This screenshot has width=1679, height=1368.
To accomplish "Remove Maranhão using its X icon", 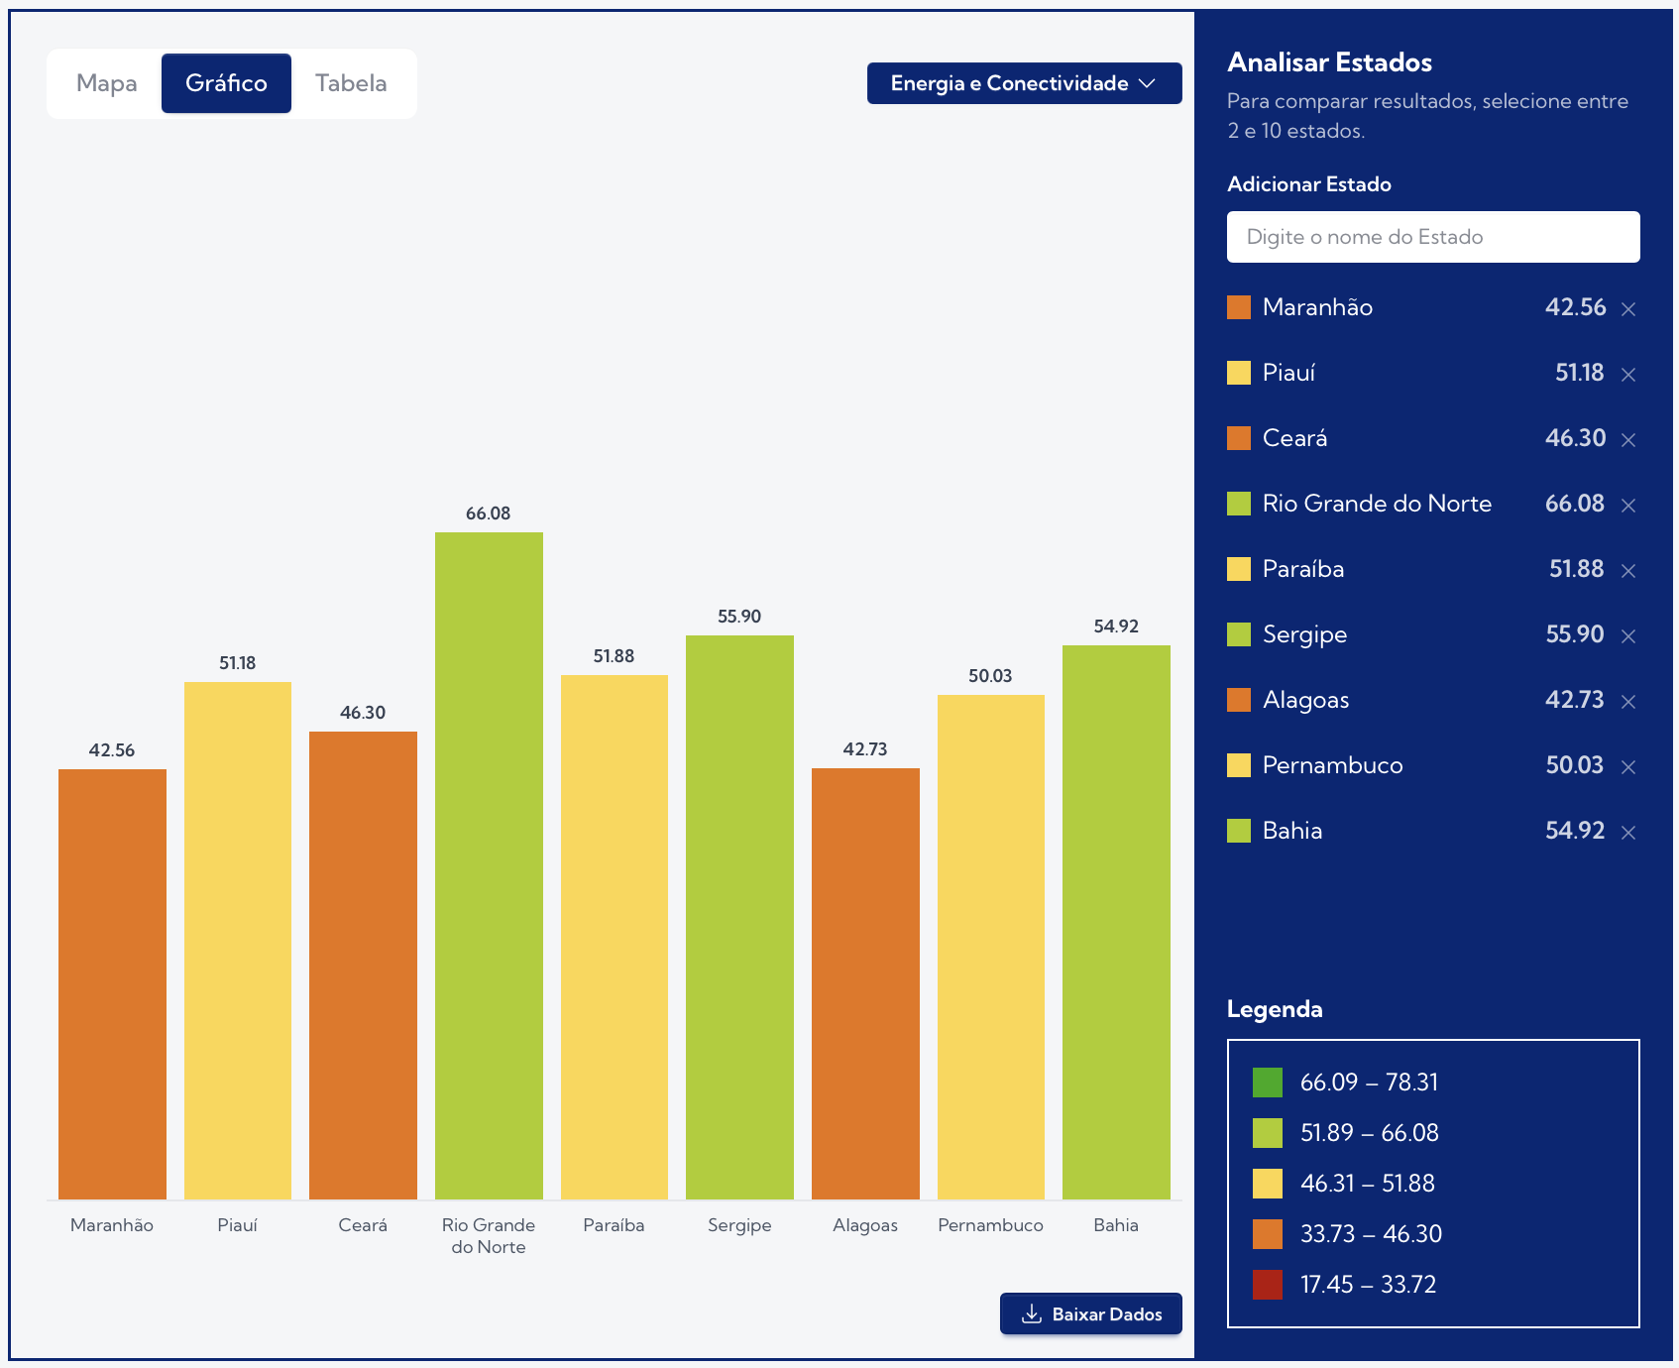I will pyautogui.click(x=1627, y=309).
